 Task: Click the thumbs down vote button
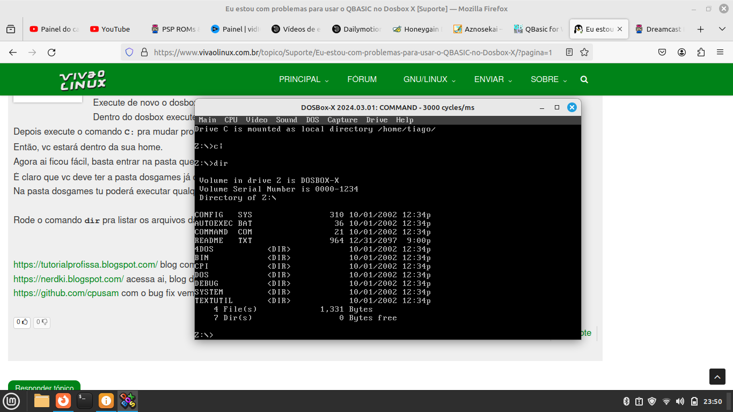pyautogui.click(x=42, y=322)
